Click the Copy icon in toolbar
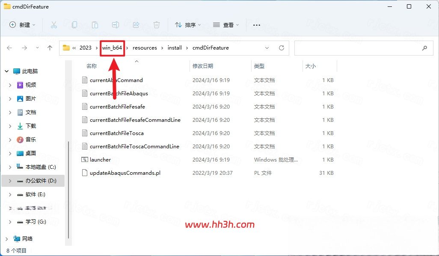The image size is (439, 256). [x=74, y=25]
